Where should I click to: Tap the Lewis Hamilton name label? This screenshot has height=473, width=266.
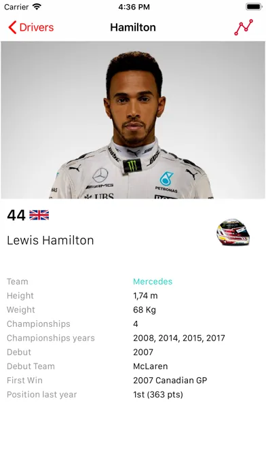pos(50,241)
